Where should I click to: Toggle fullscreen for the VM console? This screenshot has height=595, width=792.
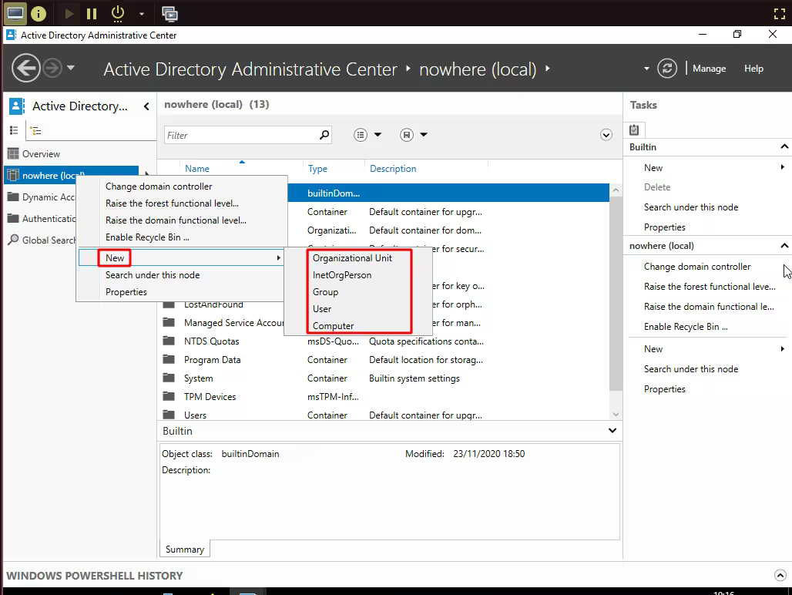780,14
